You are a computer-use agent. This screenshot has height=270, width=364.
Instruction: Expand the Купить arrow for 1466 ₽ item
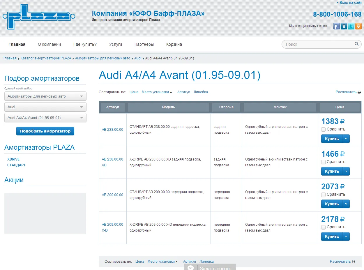click(346, 171)
